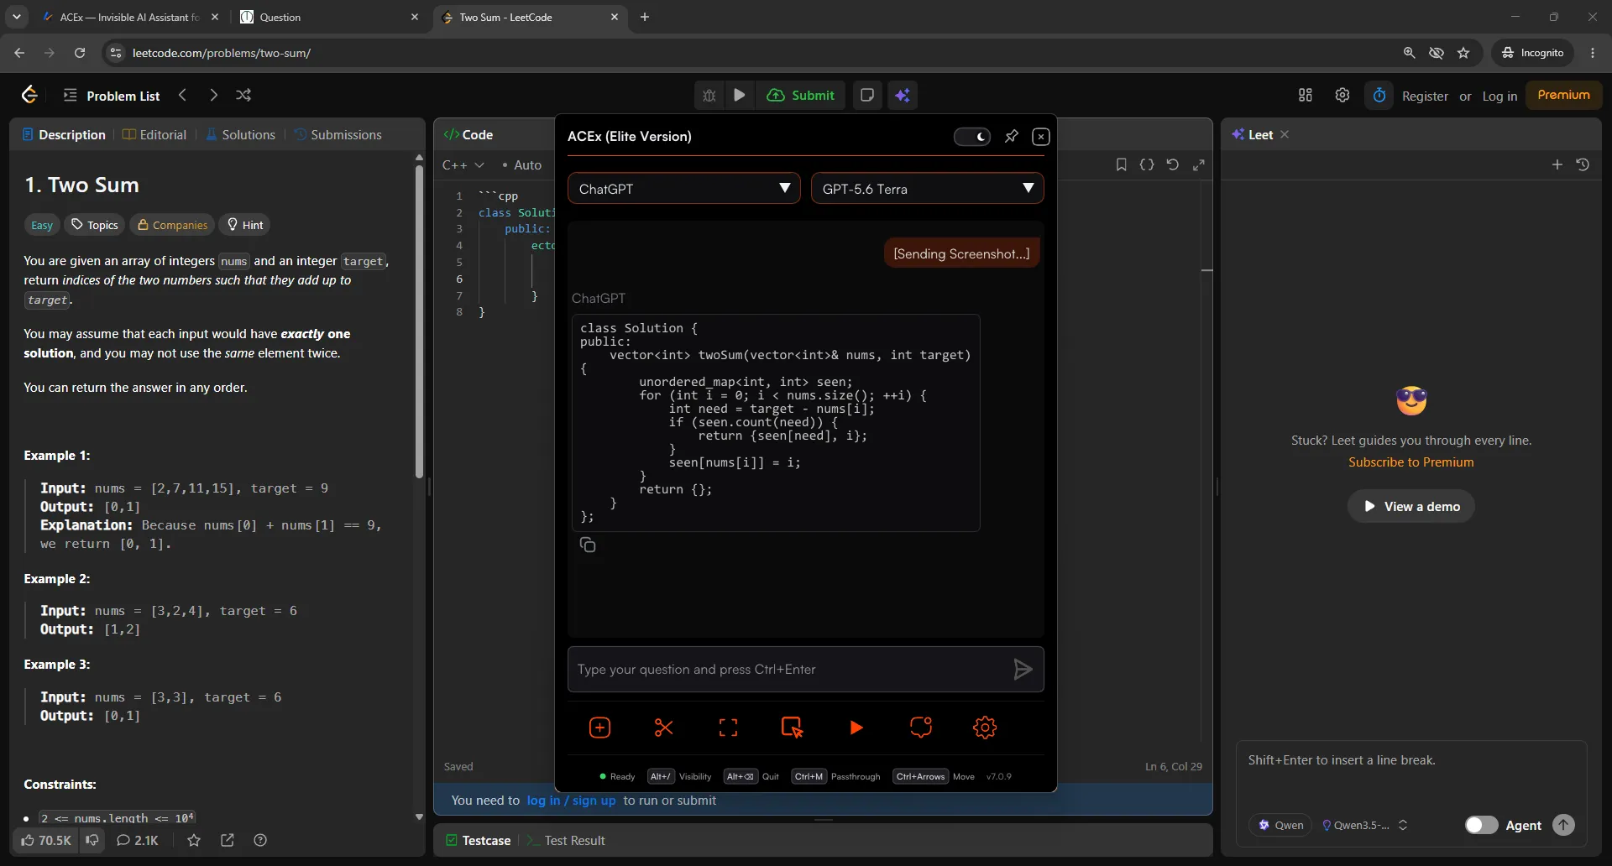This screenshot has width=1612, height=866.
Task: Open the LeetCode note icon beside Submit
Action: pyautogui.click(x=867, y=95)
